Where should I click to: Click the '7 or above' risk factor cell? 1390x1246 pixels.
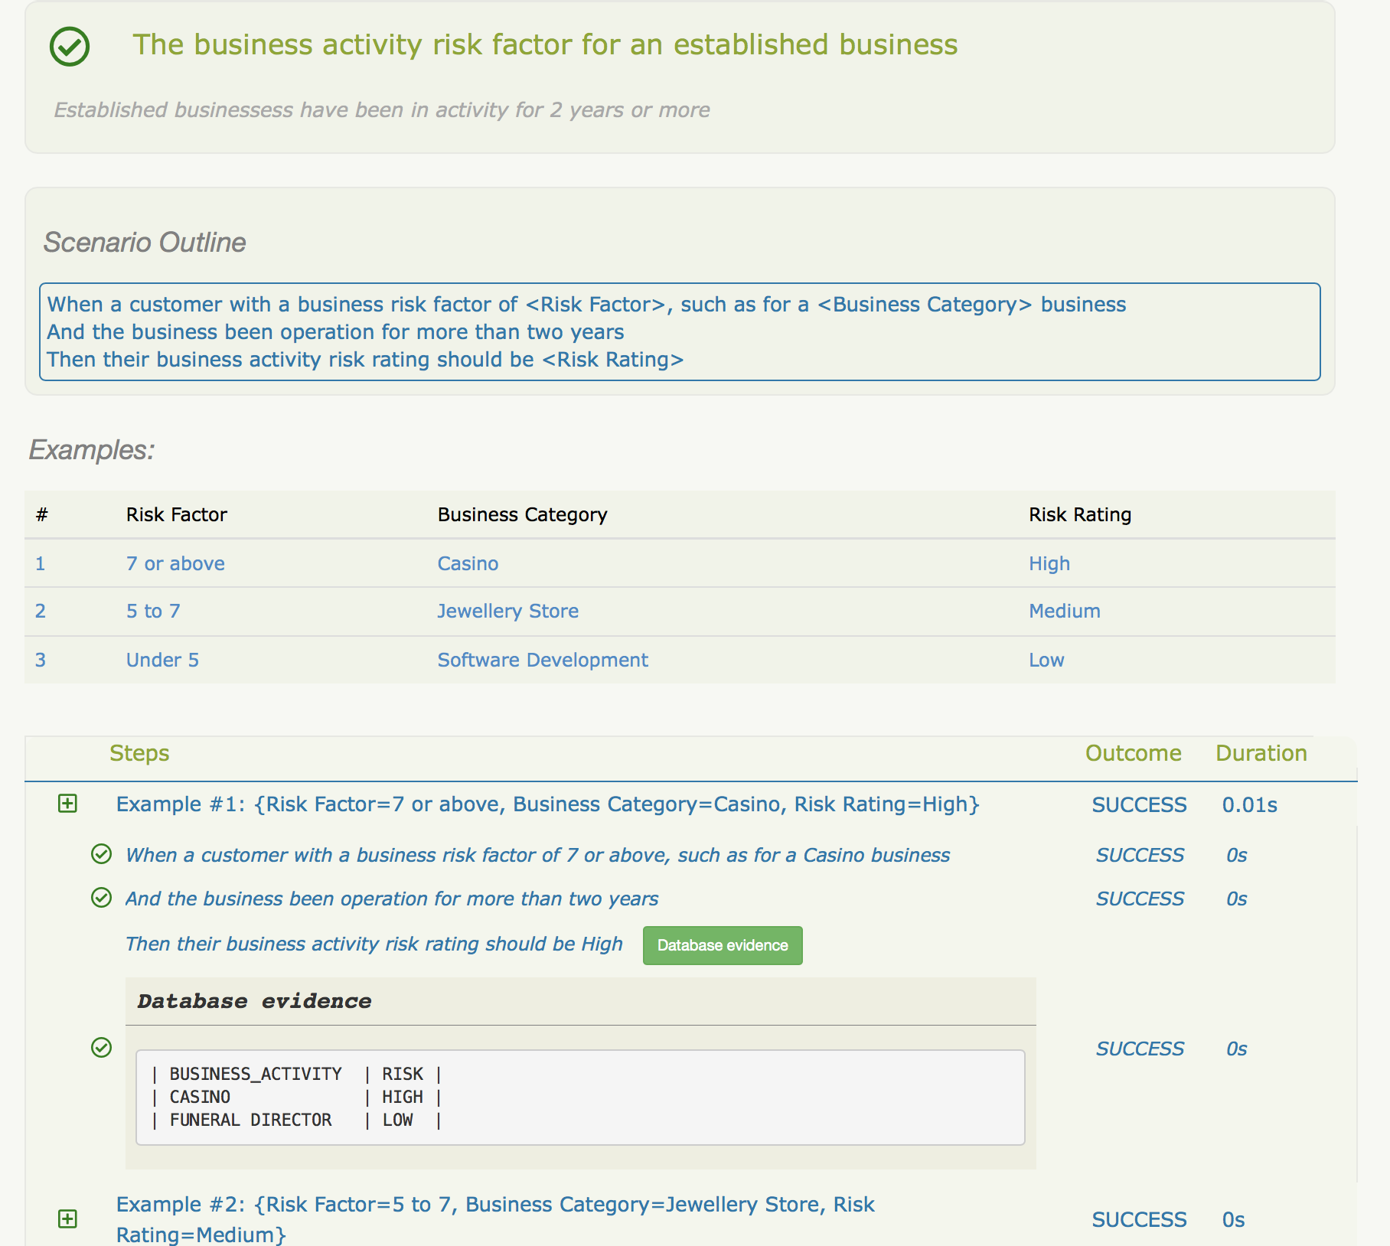point(175,564)
